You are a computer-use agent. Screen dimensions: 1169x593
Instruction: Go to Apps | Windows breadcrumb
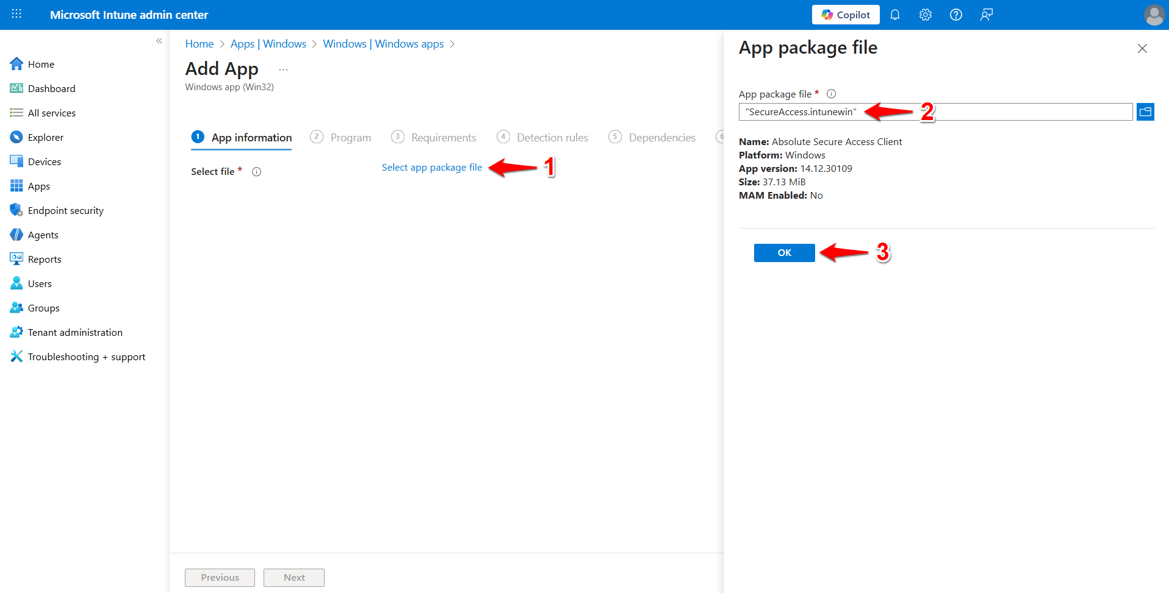click(268, 44)
